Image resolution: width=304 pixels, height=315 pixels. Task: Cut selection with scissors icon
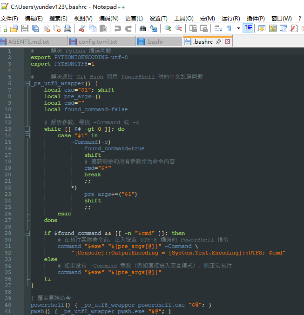click(81, 28)
